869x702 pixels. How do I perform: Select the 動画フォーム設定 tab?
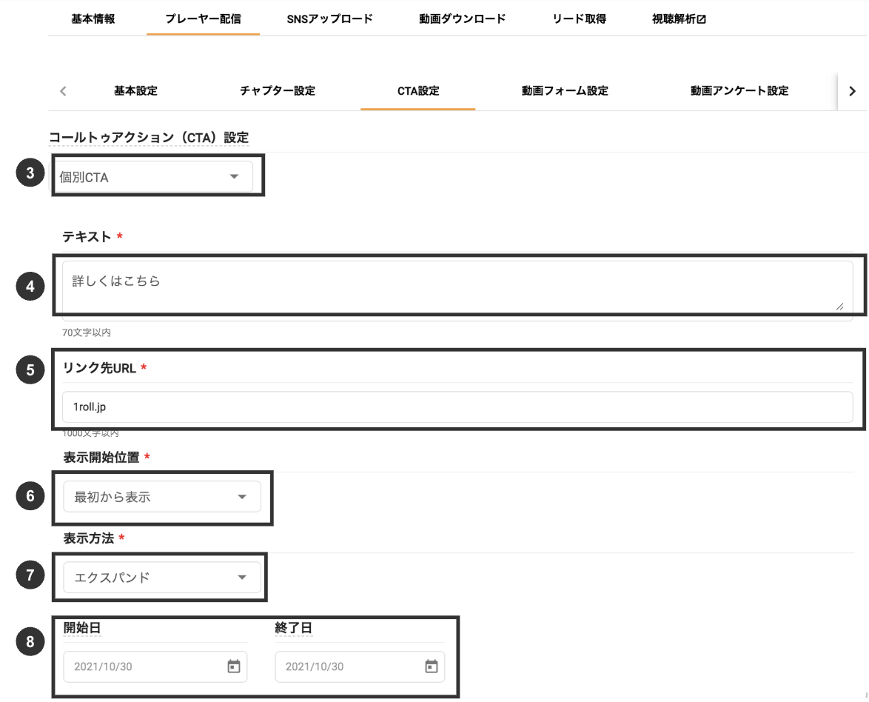tap(564, 90)
